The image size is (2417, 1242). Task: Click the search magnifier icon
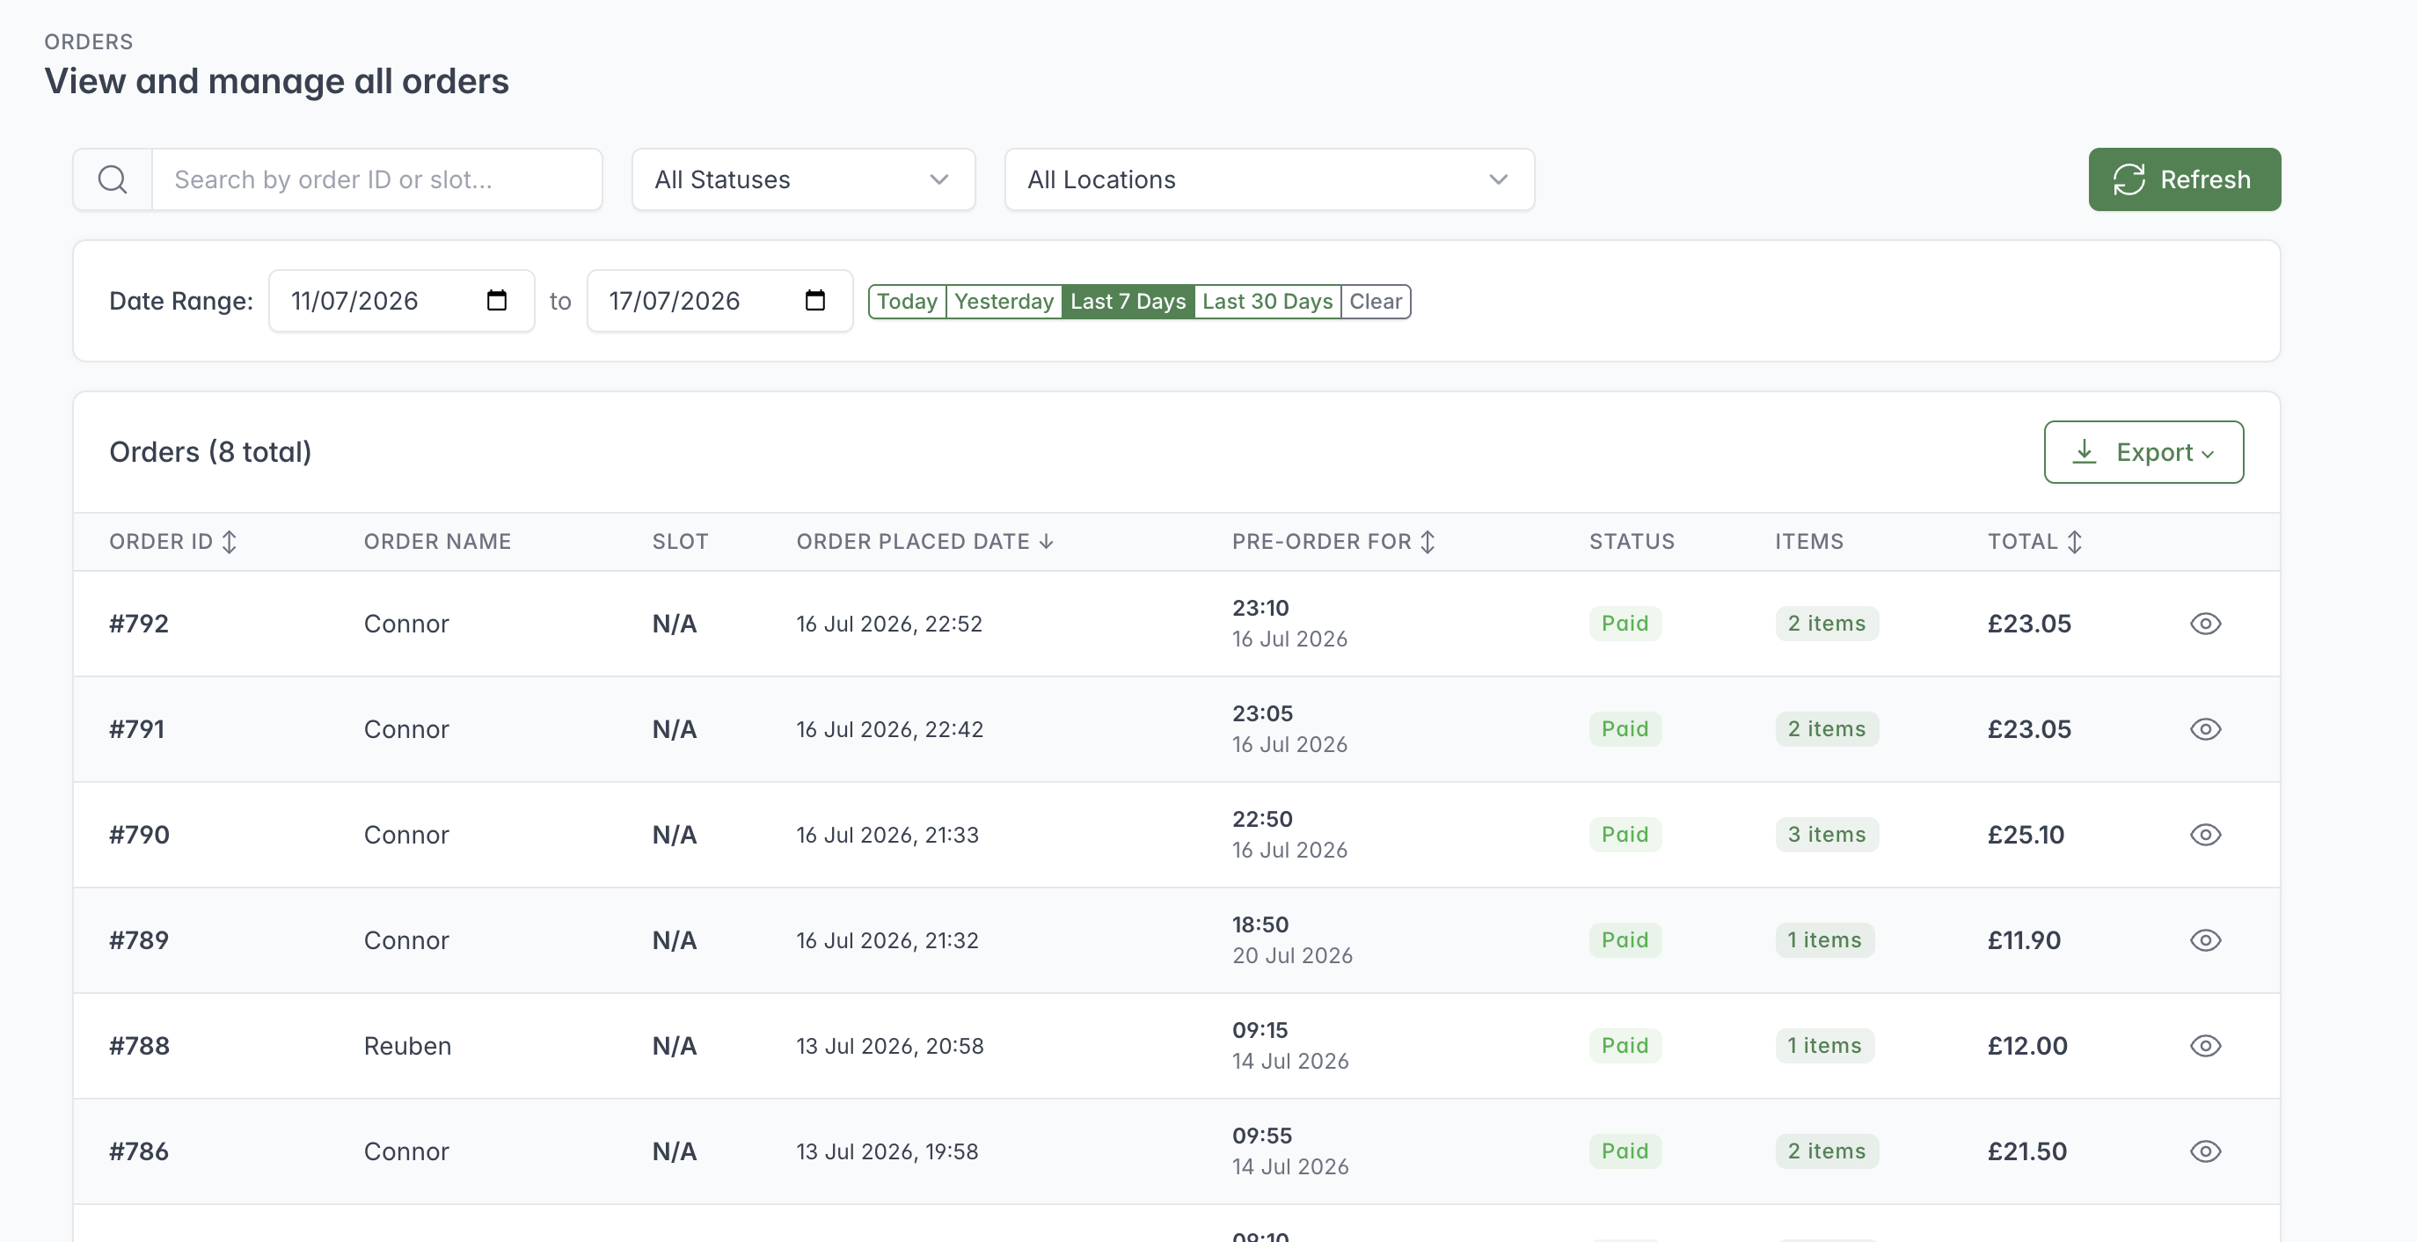point(113,179)
